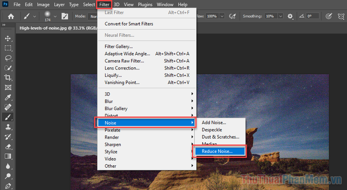Viewport: 347px width, 190px height.
Task: Open the Plugins menu
Action: point(145,4)
